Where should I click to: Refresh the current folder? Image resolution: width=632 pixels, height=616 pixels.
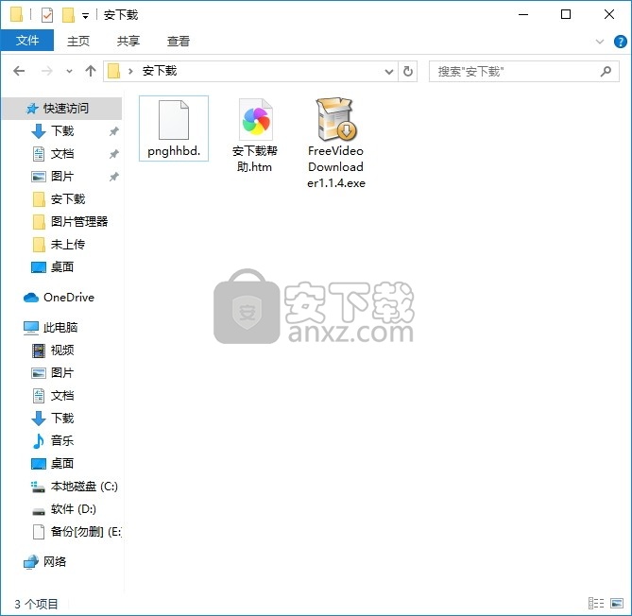point(408,72)
